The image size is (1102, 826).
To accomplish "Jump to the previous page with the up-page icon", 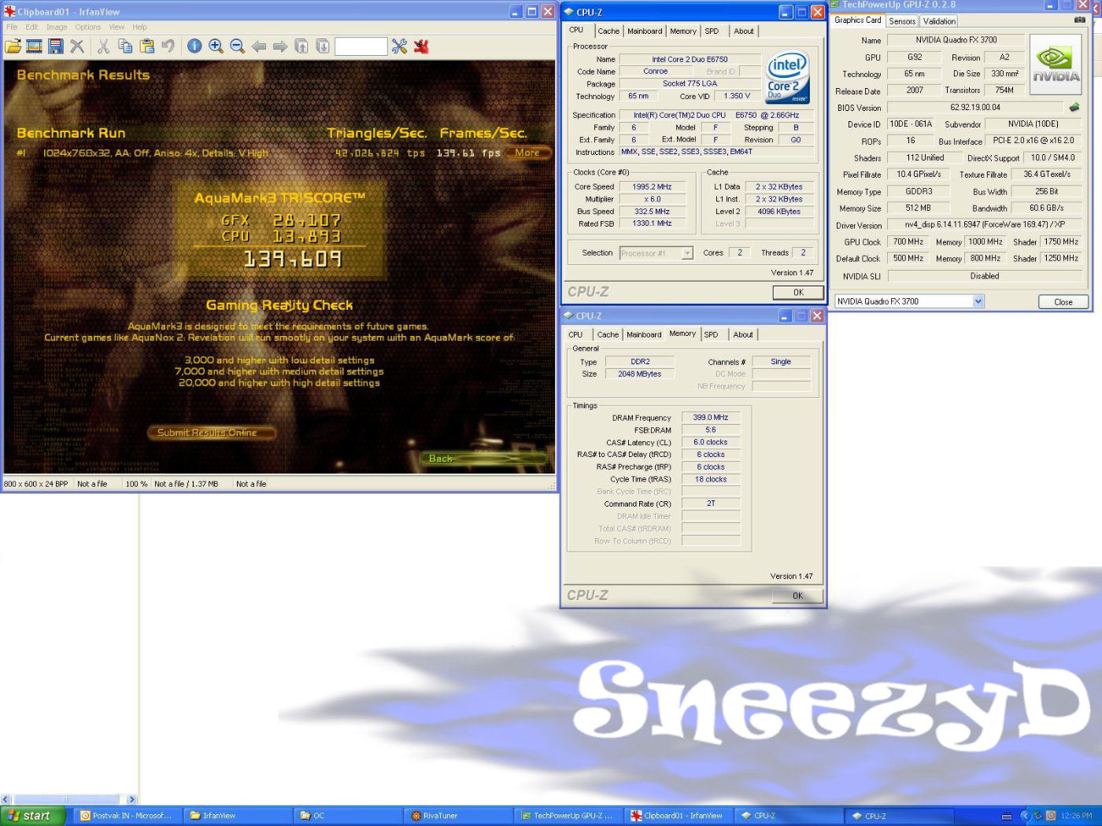I will 301,46.
